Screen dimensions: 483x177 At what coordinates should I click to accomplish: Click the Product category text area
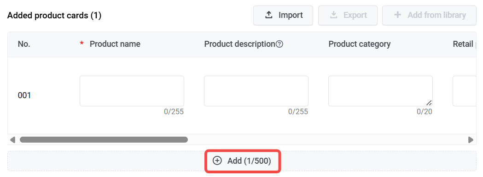tap(380, 91)
